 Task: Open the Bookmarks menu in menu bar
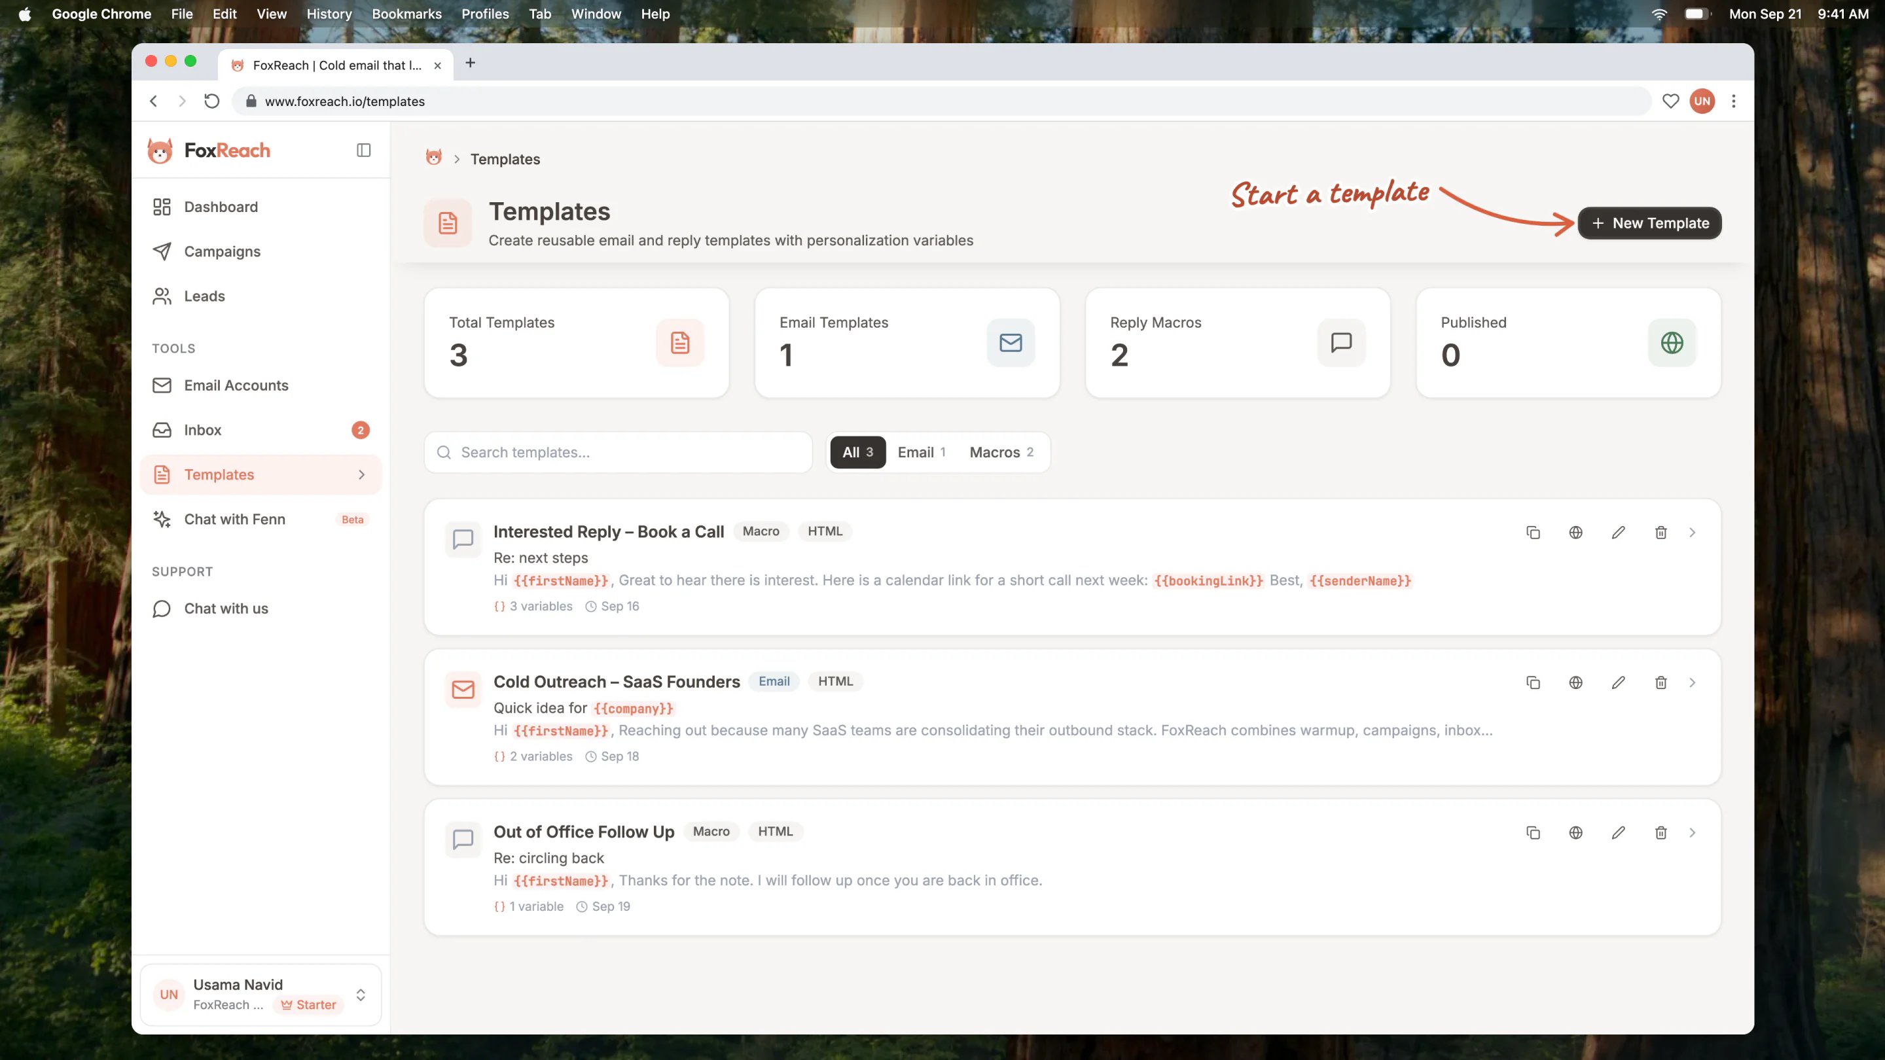[x=406, y=14]
